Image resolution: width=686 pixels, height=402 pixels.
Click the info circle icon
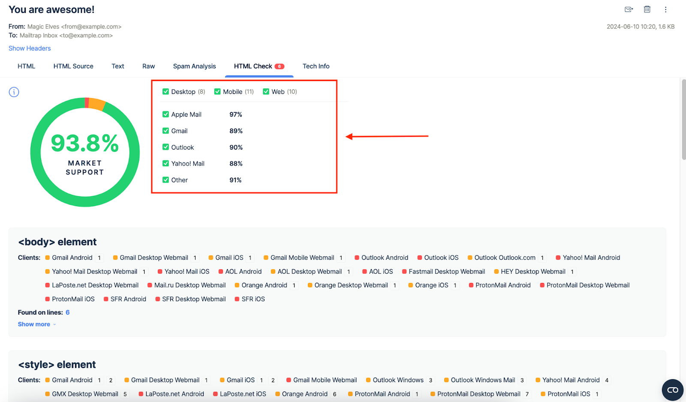coord(14,92)
